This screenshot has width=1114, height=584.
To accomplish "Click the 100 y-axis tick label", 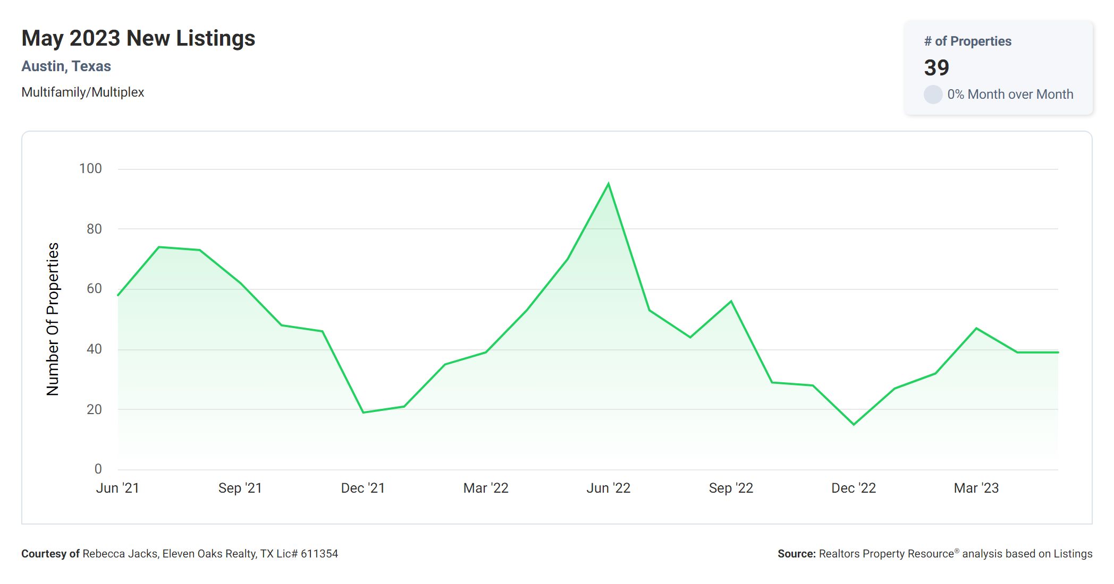I will [x=90, y=169].
